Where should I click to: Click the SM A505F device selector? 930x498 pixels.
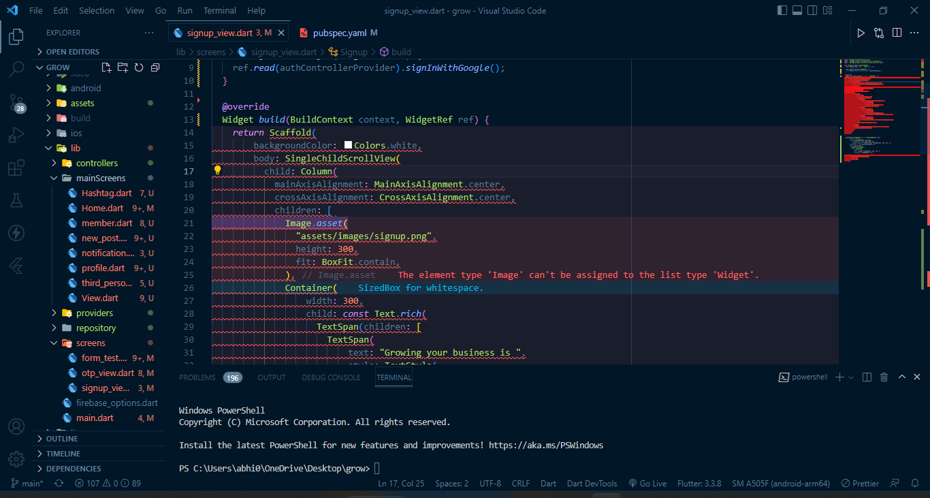781,484
